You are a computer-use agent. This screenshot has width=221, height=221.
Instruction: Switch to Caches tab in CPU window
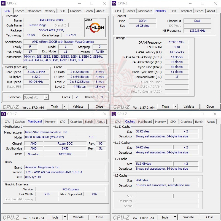(x=20, y=11)
